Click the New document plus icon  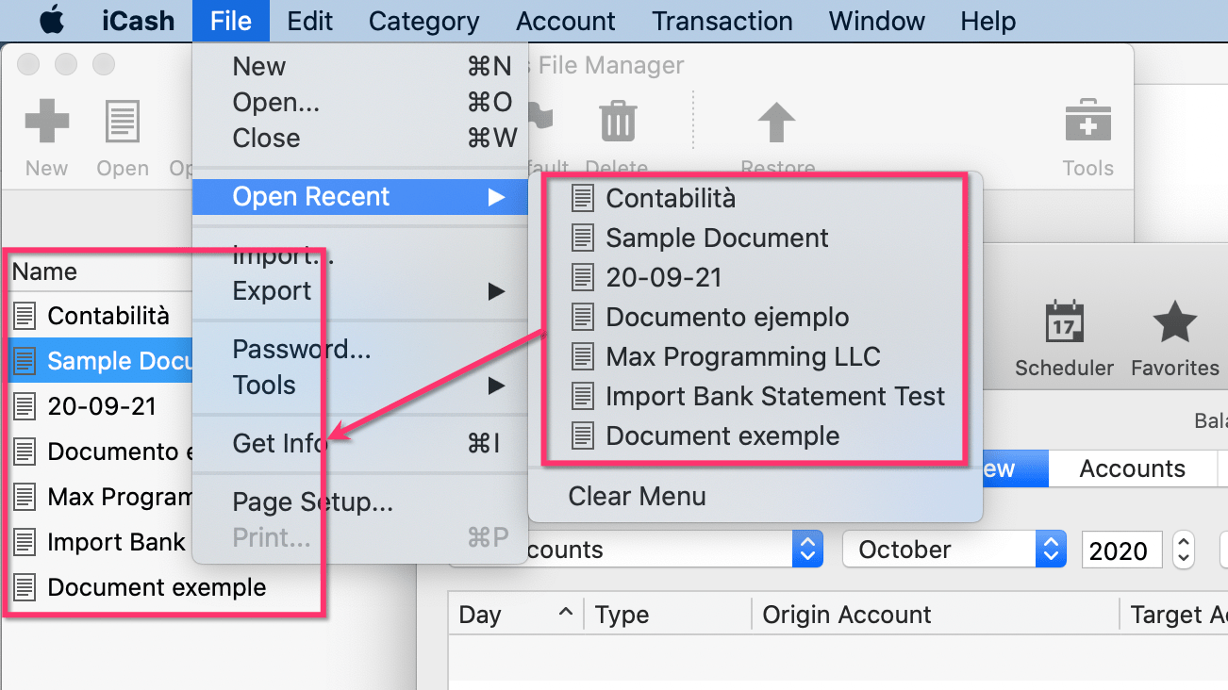46,122
